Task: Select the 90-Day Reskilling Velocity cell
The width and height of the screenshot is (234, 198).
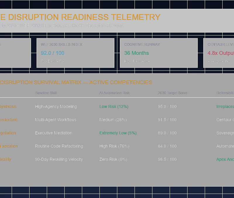Action: (x=59, y=159)
